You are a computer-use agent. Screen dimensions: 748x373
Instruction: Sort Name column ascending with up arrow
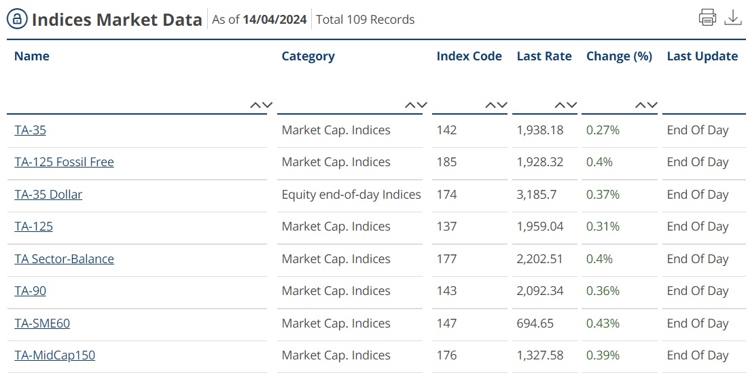[255, 105]
